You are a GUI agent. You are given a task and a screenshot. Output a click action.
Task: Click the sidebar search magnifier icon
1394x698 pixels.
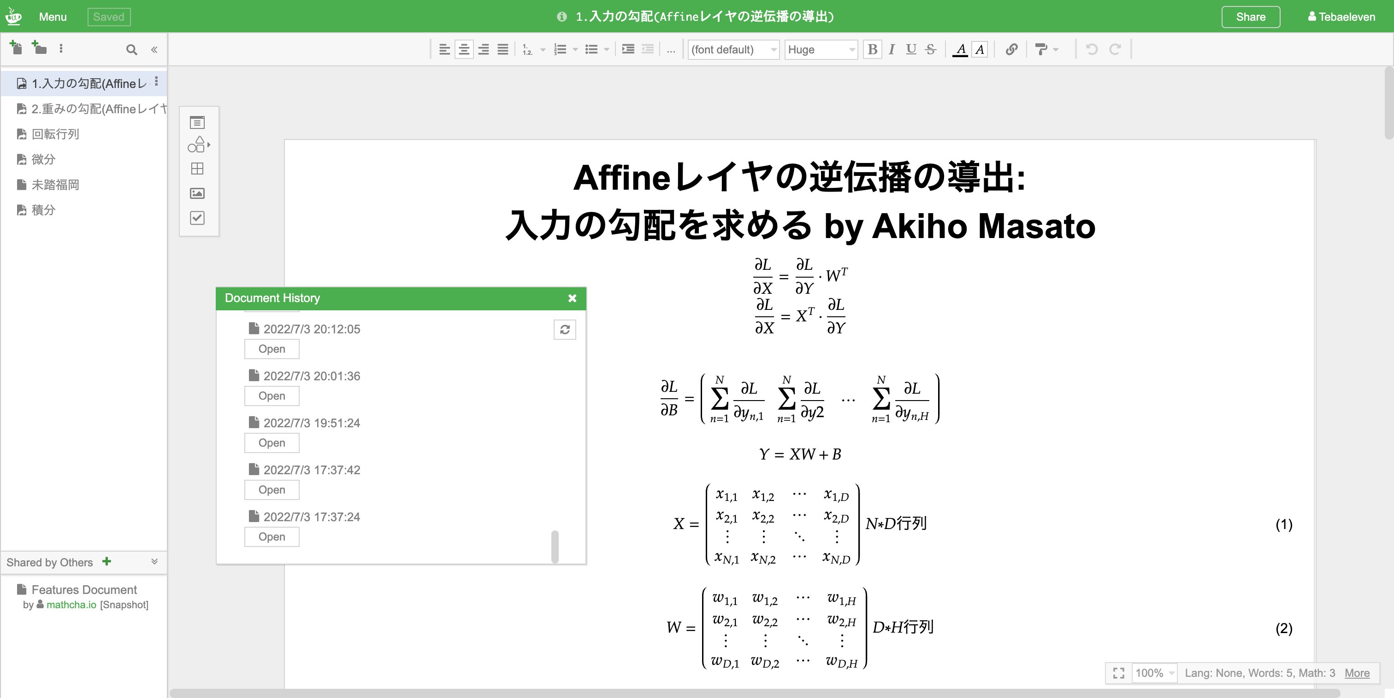131,50
